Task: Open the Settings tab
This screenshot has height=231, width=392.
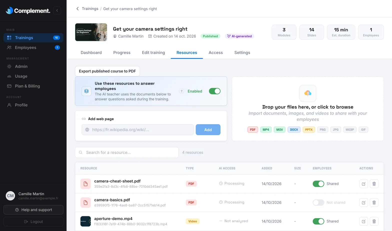Action: [x=242, y=53]
